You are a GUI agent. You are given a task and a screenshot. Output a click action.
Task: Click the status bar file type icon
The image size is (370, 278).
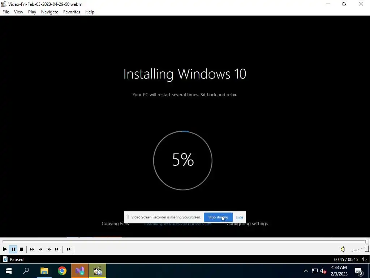pyautogui.click(x=5, y=259)
